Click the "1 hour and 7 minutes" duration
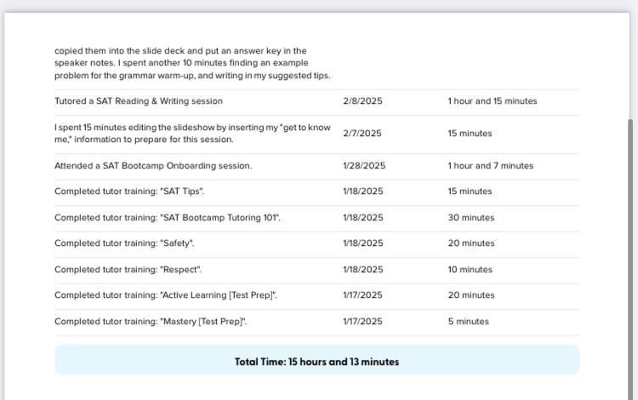The image size is (638, 400). (x=490, y=166)
